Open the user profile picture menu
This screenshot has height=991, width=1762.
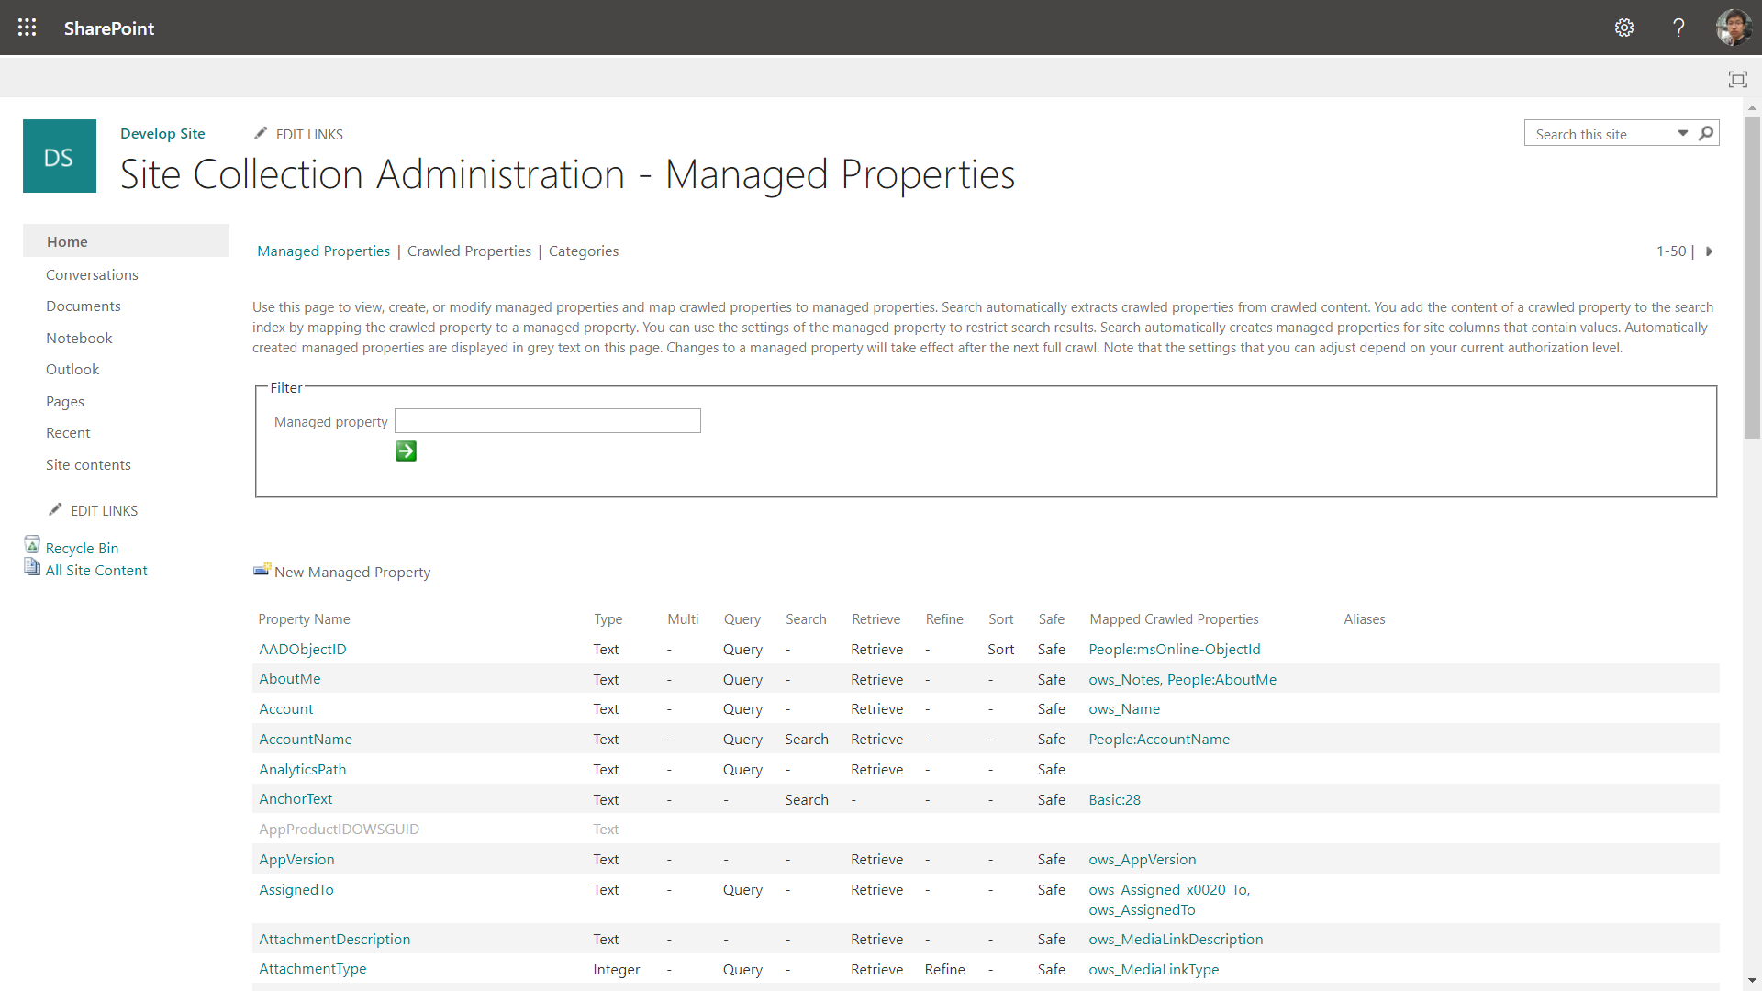click(1734, 28)
